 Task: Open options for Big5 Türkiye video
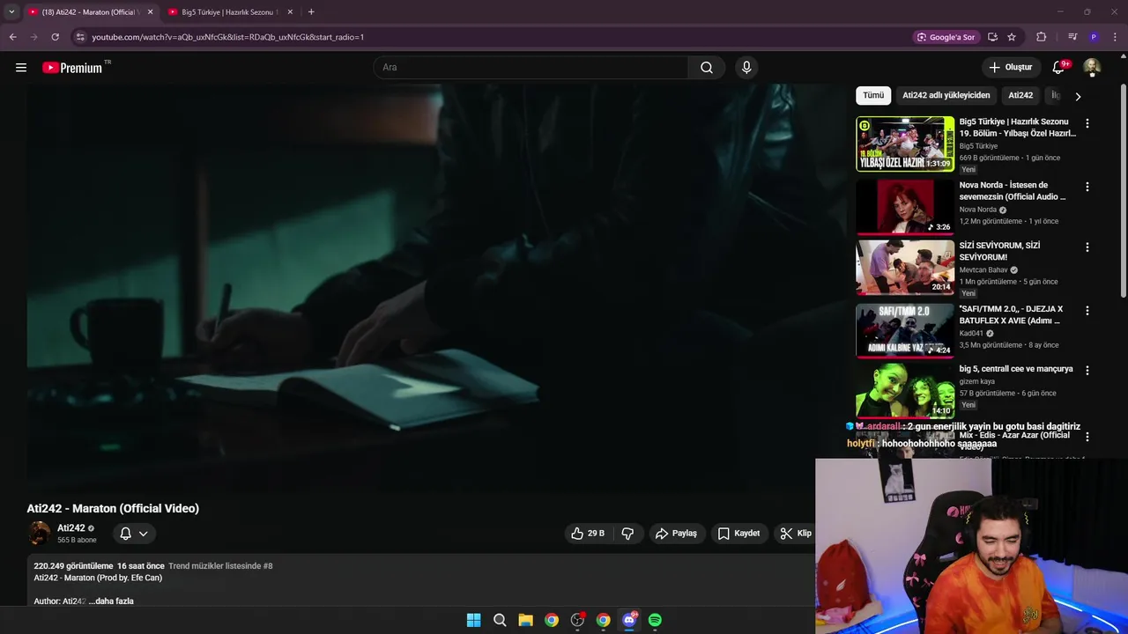click(x=1087, y=123)
